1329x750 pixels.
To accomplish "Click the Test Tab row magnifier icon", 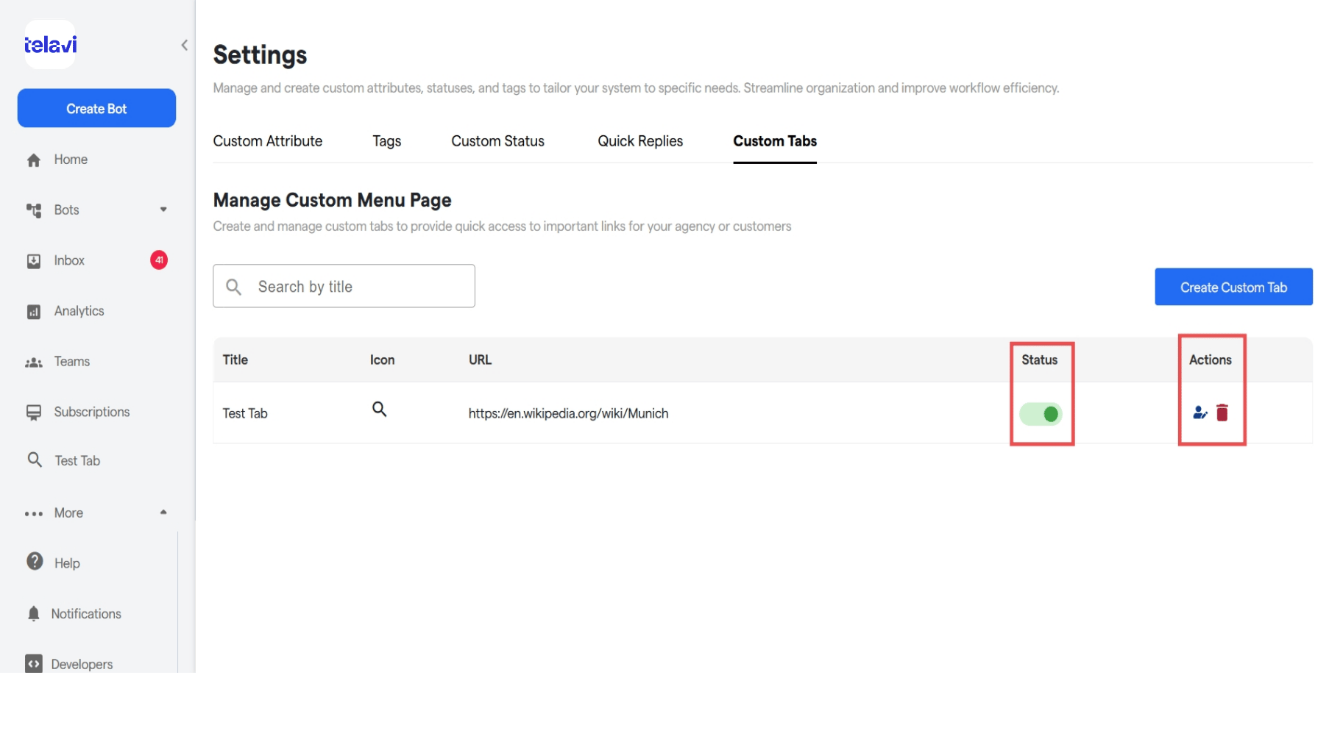I will (380, 410).
